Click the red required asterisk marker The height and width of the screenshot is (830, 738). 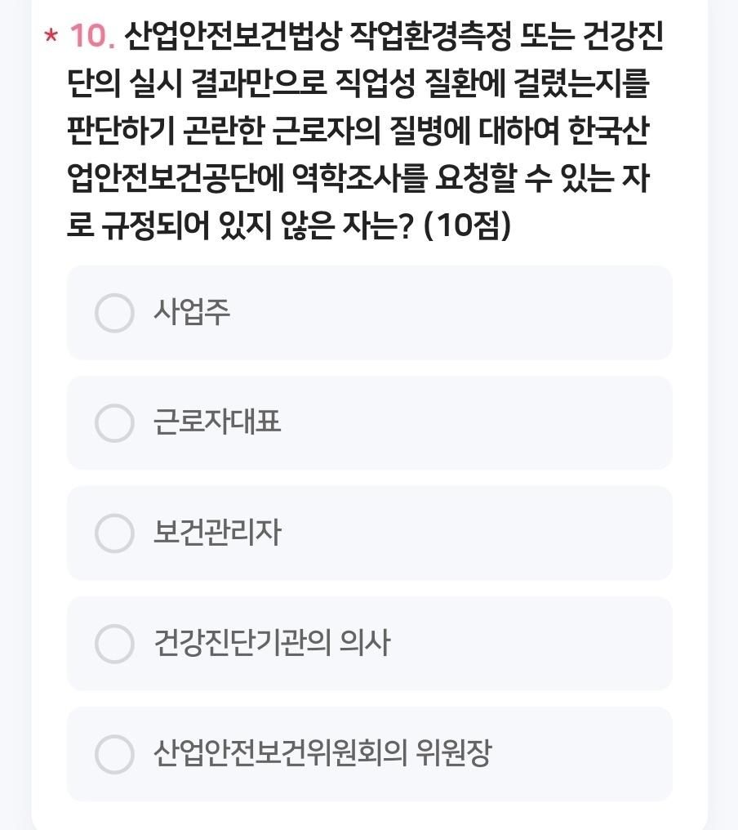click(x=51, y=38)
